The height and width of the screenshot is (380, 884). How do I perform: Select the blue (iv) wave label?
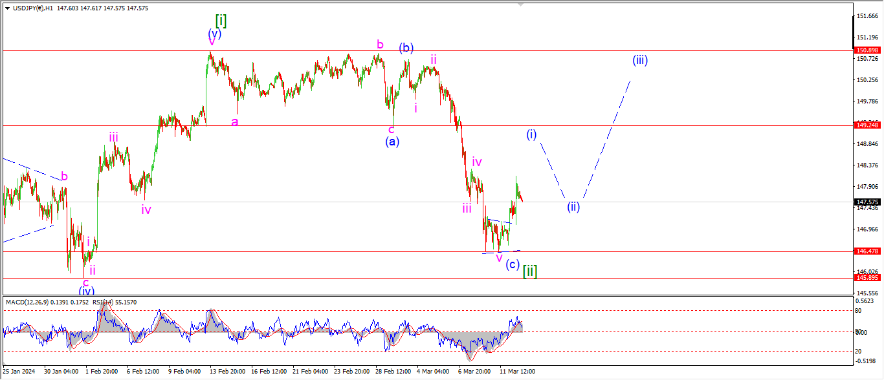point(86,291)
